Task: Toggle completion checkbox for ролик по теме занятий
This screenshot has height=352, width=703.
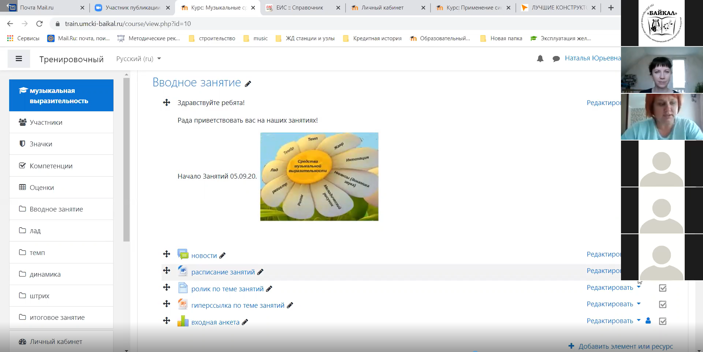Action: [662, 288]
